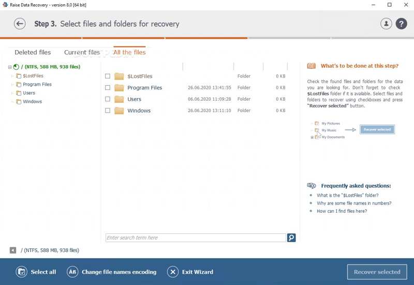Click the Select all icon
The height and width of the screenshot is (285, 414).
(x=21, y=272)
